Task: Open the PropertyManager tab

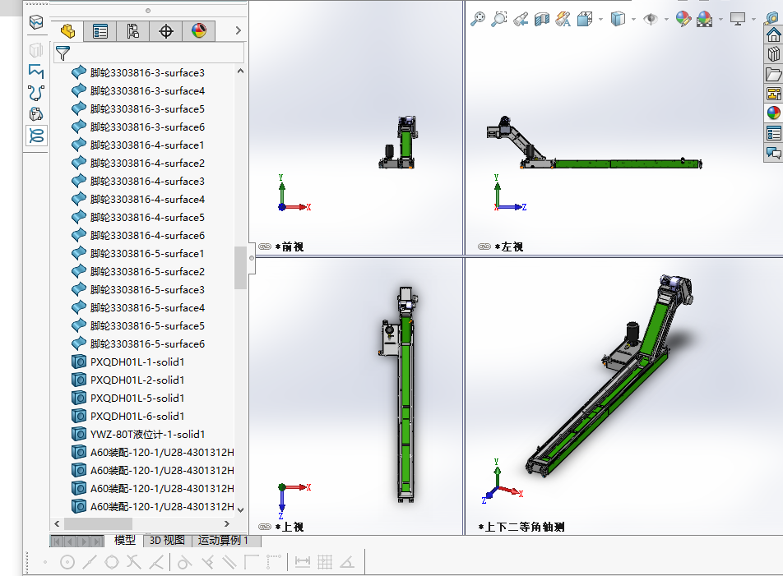Action: 100,31
